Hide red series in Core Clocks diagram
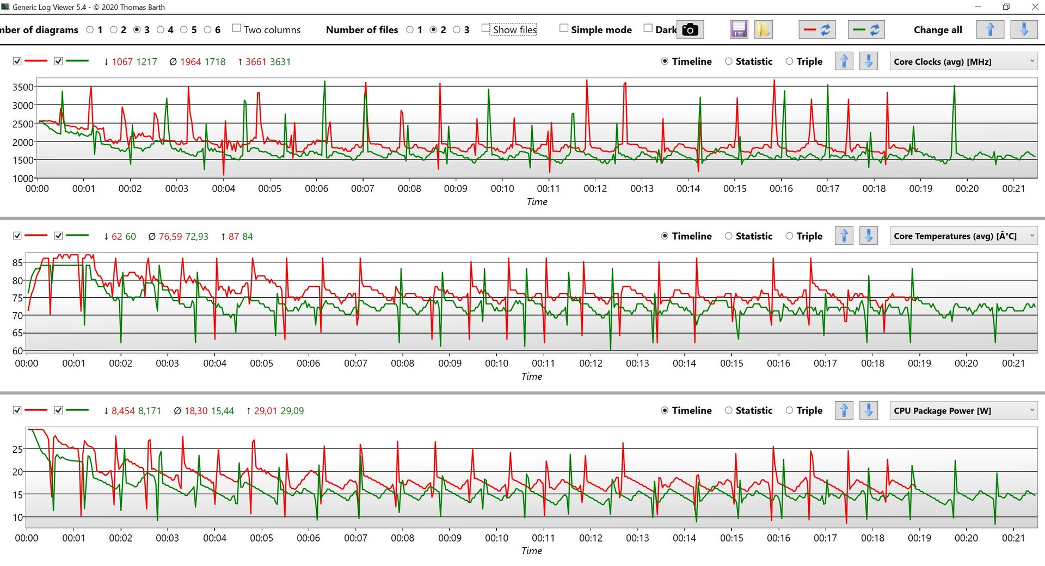Viewport: 1045px width, 566px height. pyautogui.click(x=17, y=61)
